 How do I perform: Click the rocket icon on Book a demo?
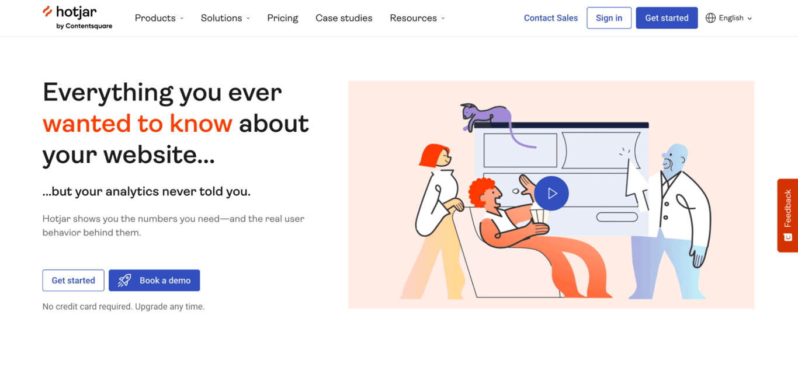pyautogui.click(x=124, y=280)
